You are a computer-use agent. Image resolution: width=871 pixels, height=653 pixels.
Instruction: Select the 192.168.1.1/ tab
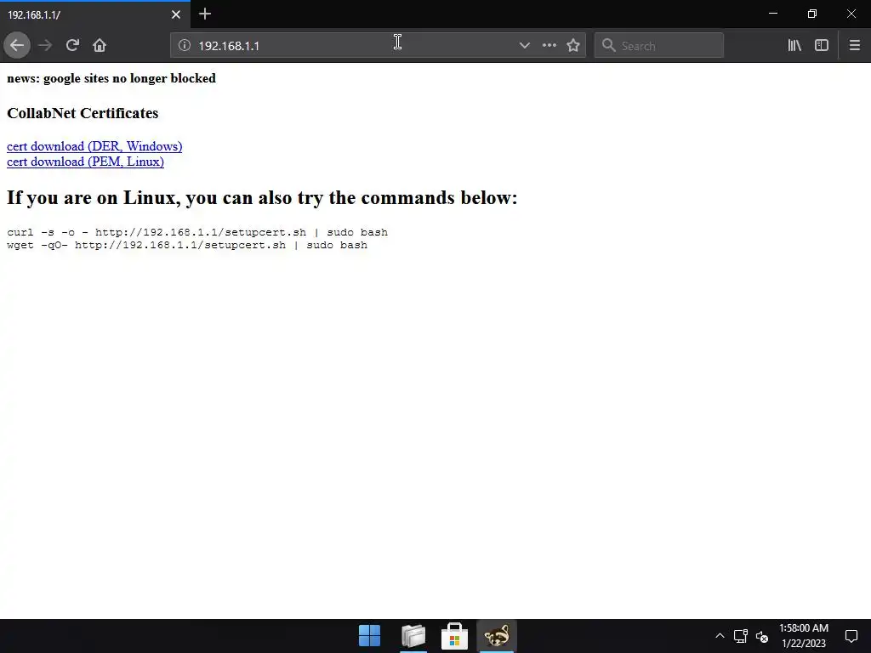pos(95,14)
